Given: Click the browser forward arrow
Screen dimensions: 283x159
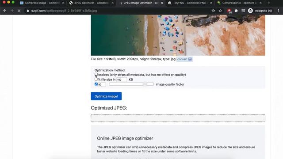Looking at the screenshot, I should [x=12, y=11].
